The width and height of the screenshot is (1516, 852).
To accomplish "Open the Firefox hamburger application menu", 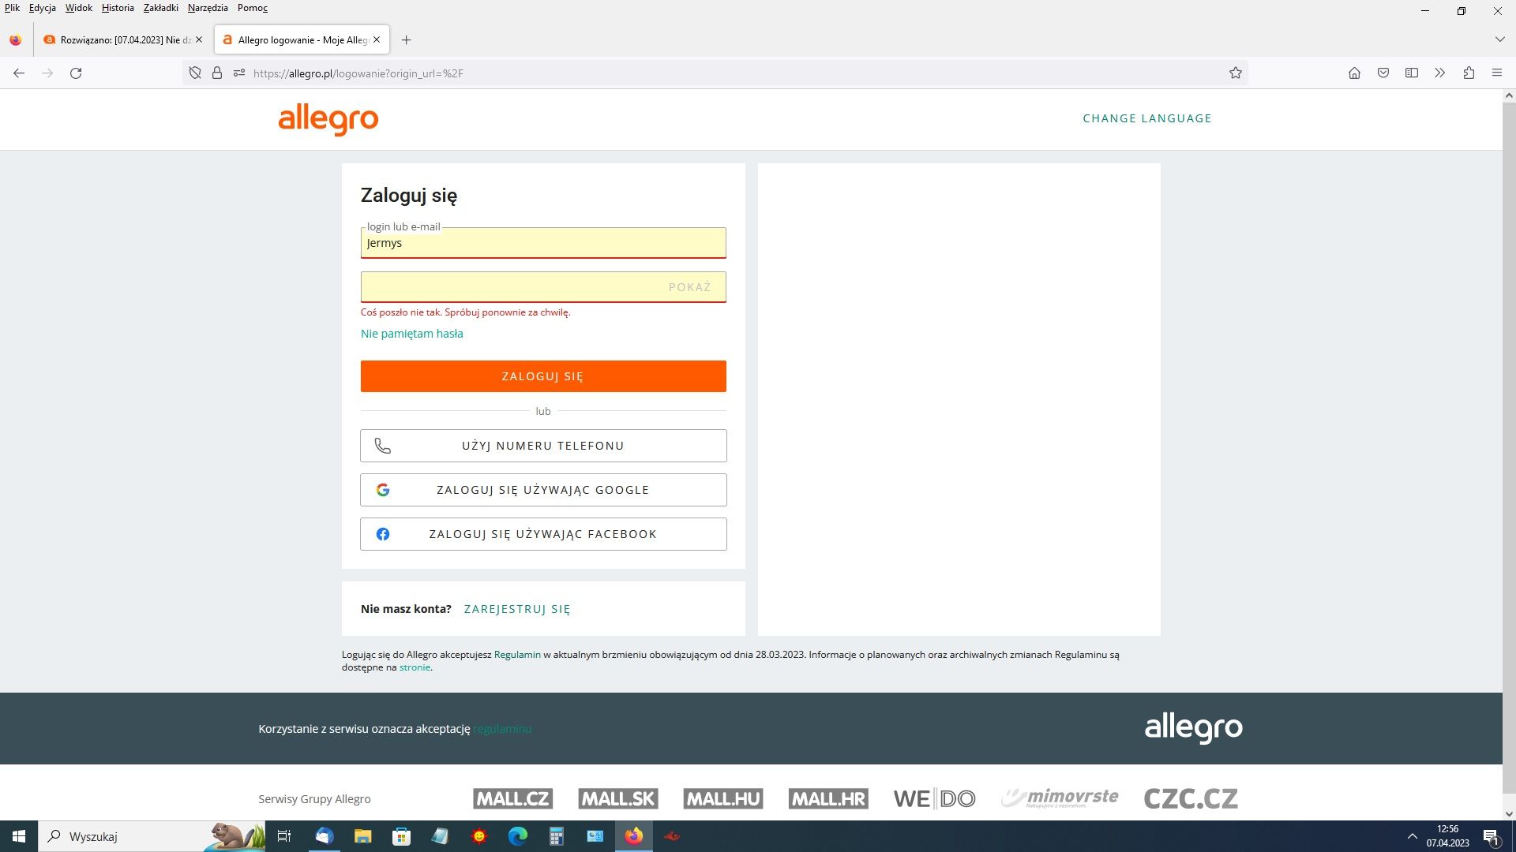I will coord(1497,73).
